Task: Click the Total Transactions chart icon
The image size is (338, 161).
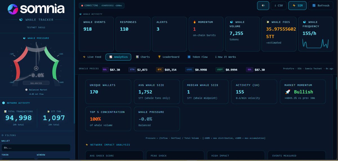Action: click(x=5, y=111)
